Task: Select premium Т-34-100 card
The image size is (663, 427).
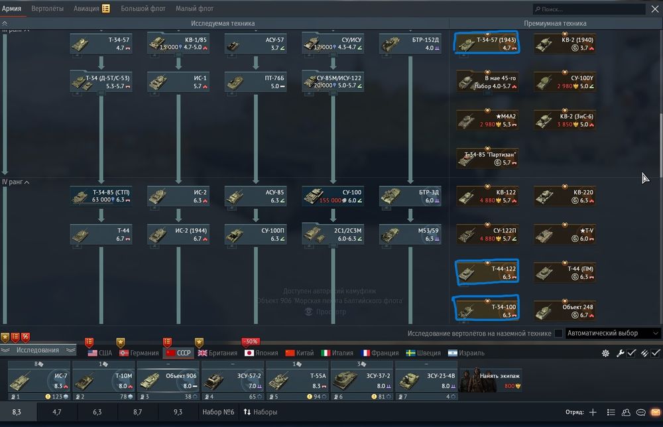Action: click(x=487, y=311)
